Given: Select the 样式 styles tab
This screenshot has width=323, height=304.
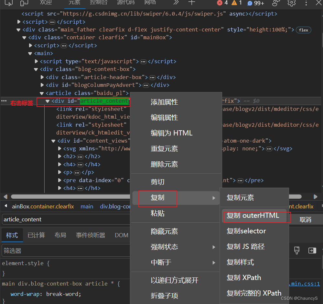Looking at the screenshot, I should (12, 235).
